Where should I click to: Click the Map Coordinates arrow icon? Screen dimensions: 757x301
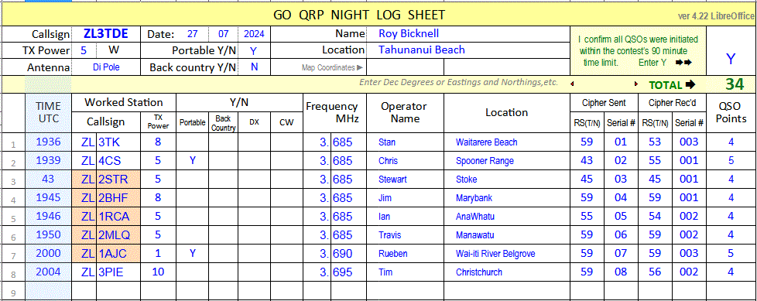coord(360,67)
